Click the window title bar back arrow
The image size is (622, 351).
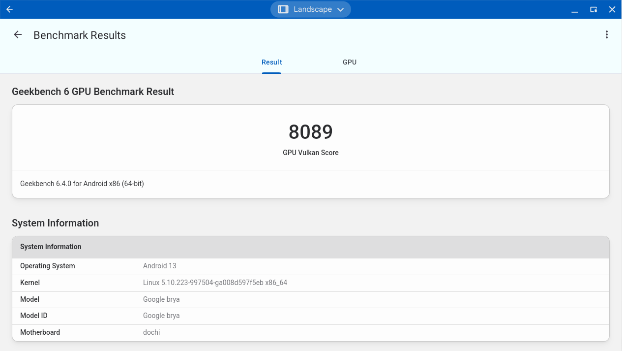[9, 9]
